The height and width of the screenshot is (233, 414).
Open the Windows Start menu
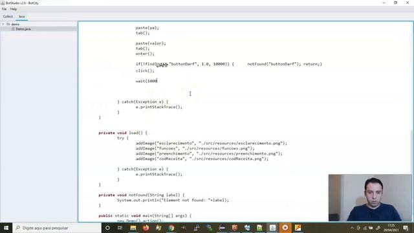(x=6, y=228)
